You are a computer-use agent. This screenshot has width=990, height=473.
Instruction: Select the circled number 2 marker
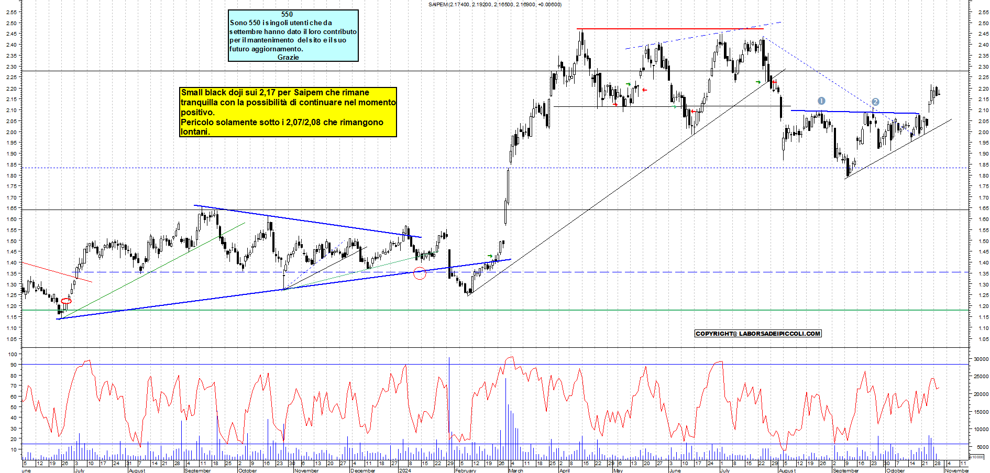(x=875, y=102)
